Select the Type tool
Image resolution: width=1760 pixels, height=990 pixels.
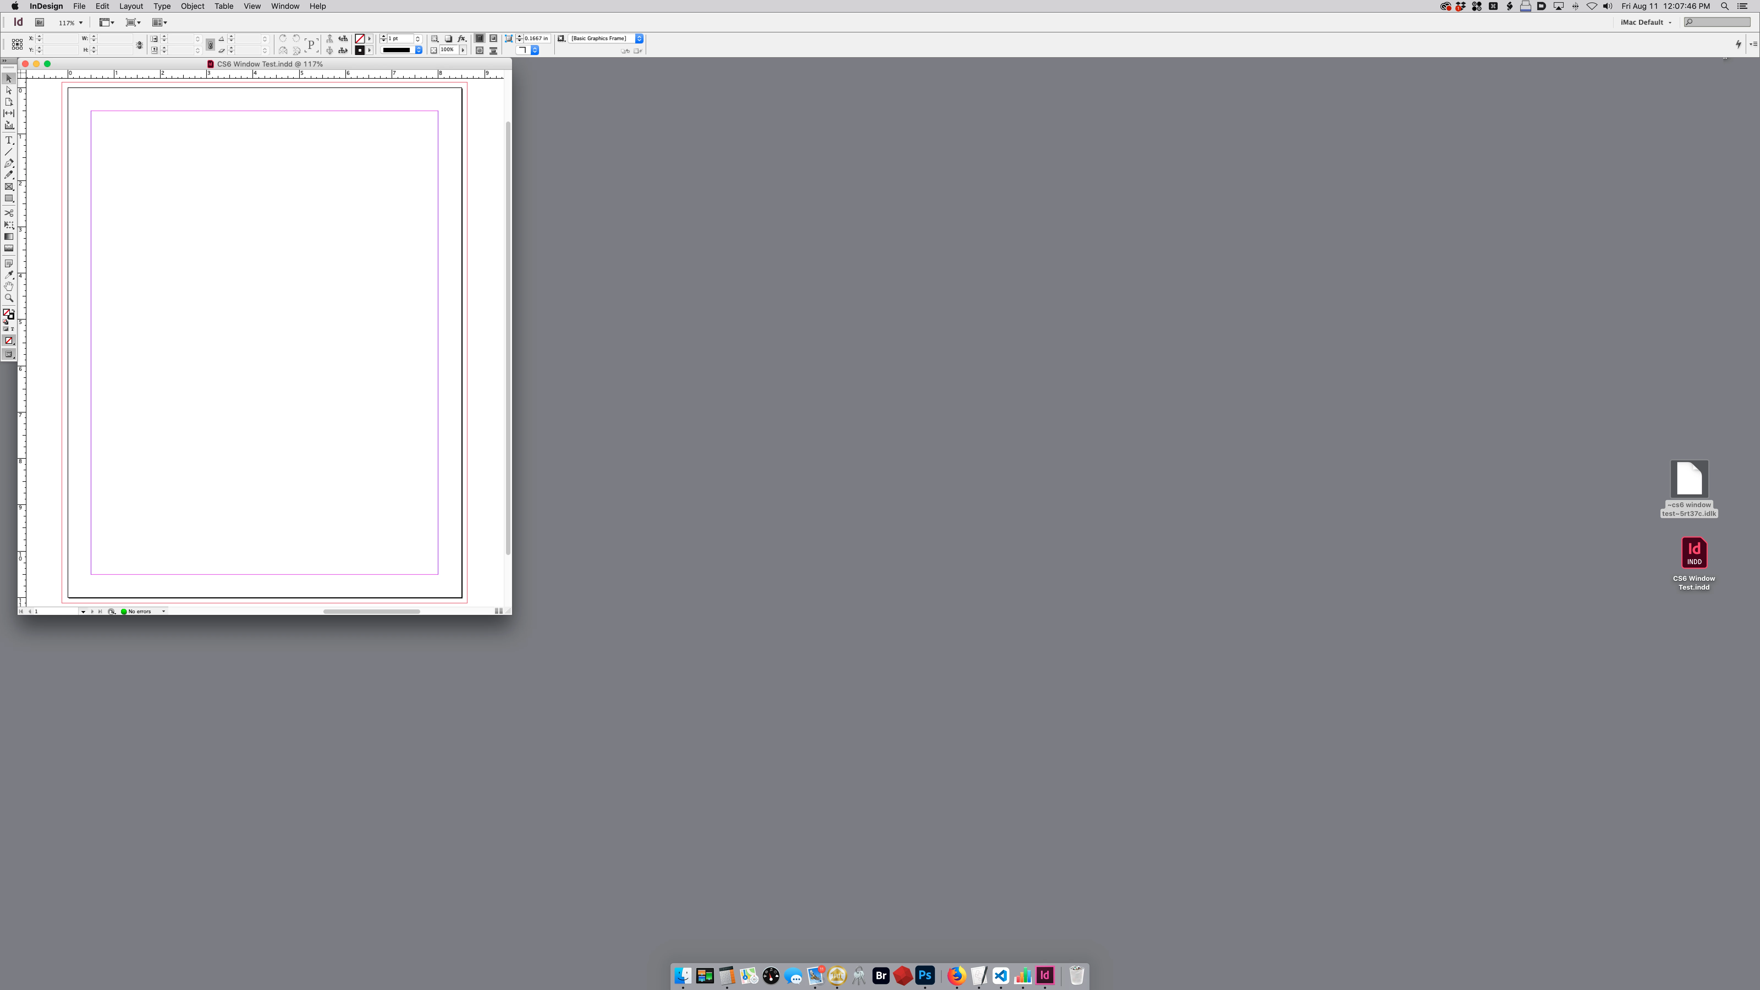point(9,140)
